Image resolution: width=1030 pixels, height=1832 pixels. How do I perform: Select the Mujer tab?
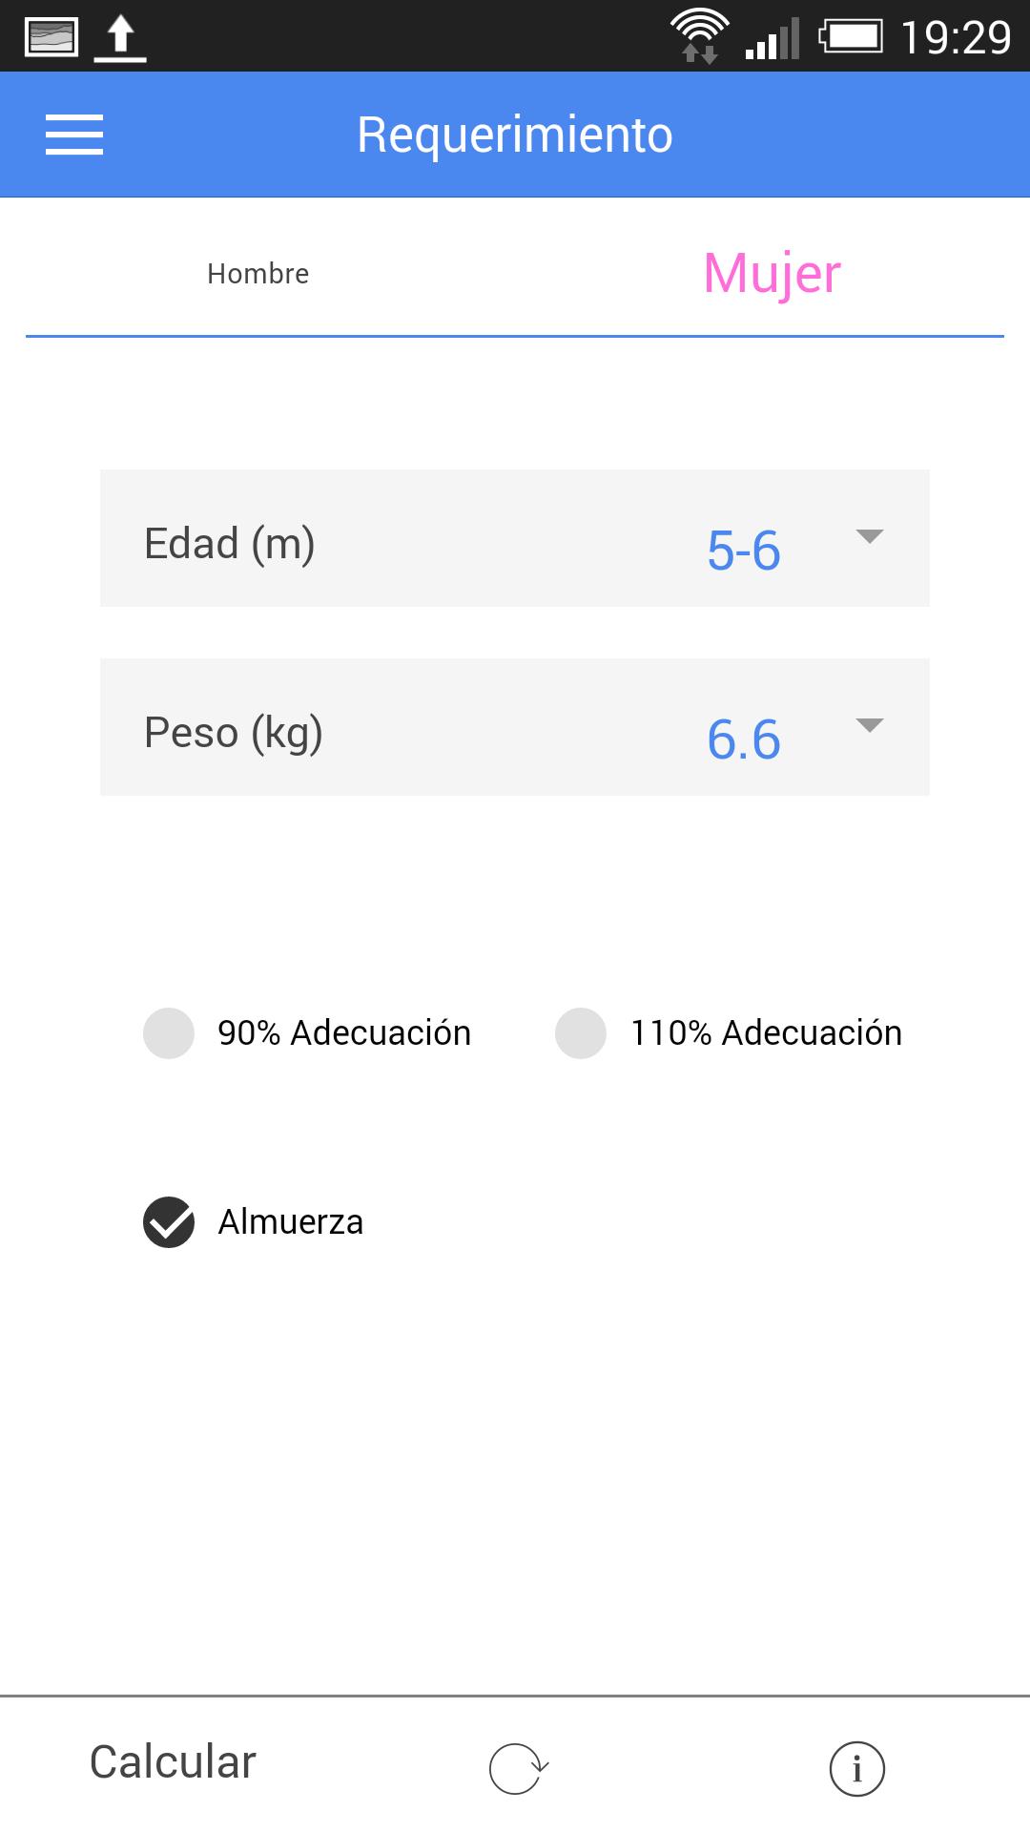tap(772, 274)
